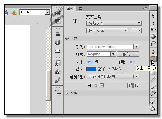Image resolution: width=162 pixels, height=119 pixels.
Task: Click the 嵌入... button
Action: click(x=128, y=54)
